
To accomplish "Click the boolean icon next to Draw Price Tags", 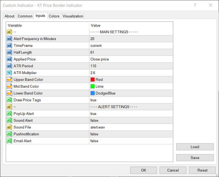I will click(9, 100).
